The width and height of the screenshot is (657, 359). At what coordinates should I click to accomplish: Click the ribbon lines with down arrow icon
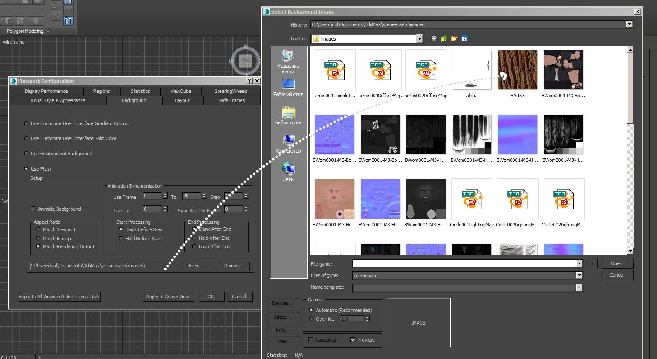click(x=56, y=16)
